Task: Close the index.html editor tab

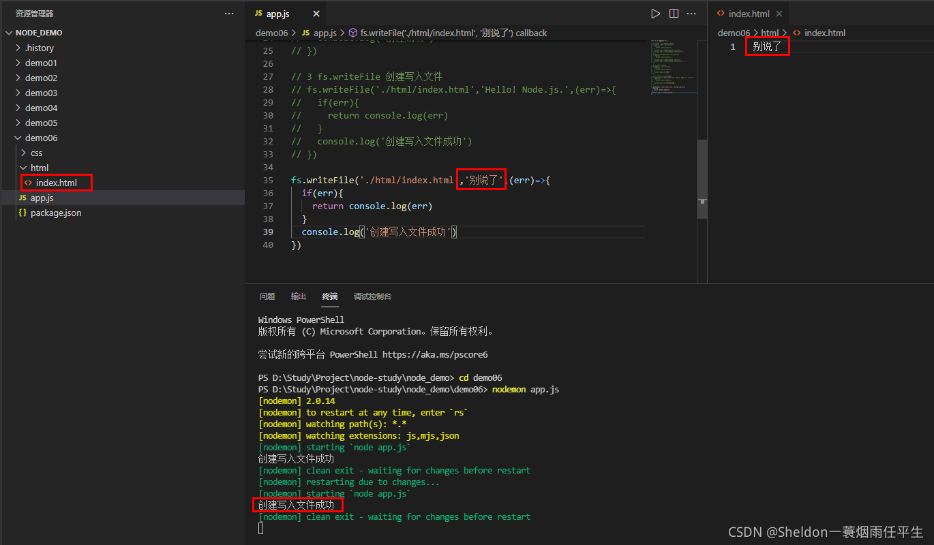Action: [x=779, y=14]
